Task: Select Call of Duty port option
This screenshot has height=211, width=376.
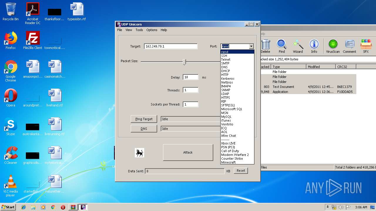Action: (237, 151)
